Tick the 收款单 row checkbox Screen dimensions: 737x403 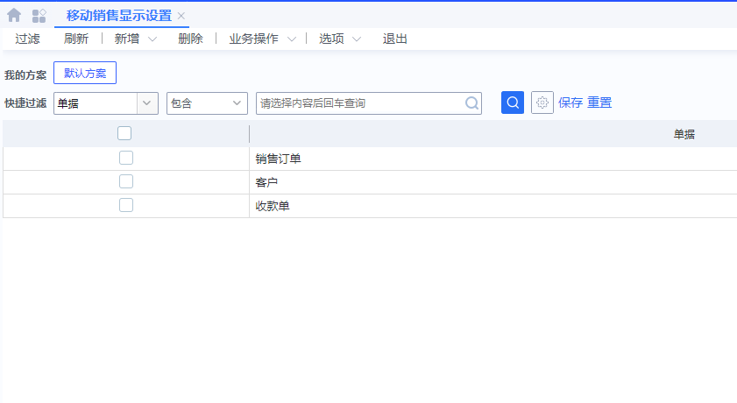(x=126, y=205)
